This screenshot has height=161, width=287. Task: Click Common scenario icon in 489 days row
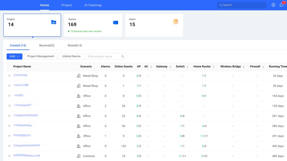pyautogui.click(x=79, y=156)
